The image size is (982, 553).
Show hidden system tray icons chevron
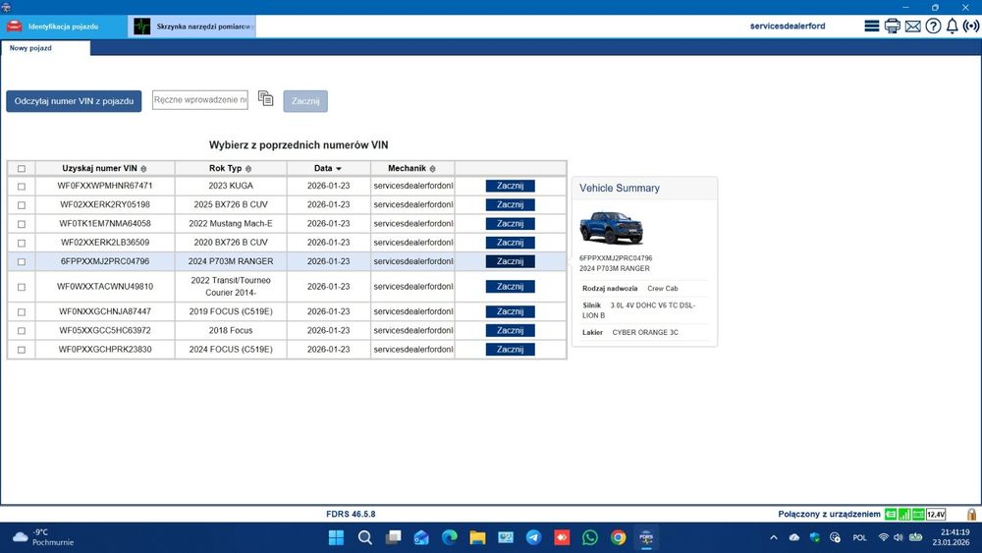click(x=774, y=537)
